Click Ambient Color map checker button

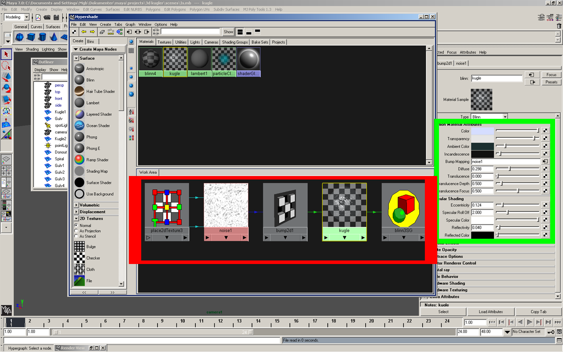[545, 146]
